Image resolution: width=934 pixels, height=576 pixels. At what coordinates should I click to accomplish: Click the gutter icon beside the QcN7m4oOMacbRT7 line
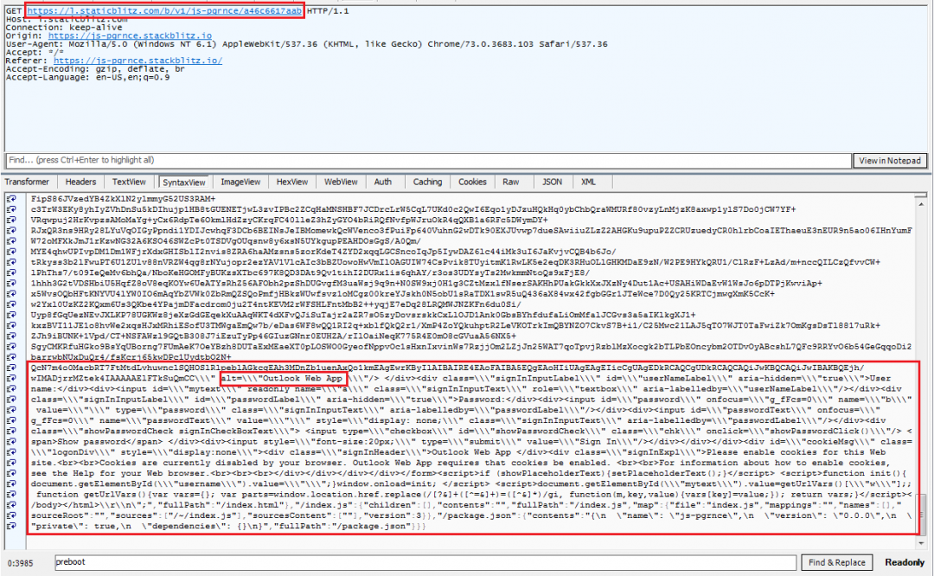(12, 368)
